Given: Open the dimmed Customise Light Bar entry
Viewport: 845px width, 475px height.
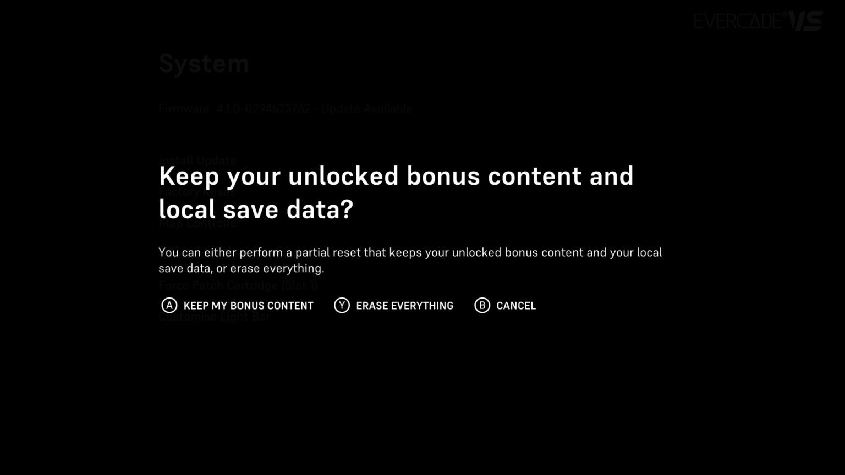Looking at the screenshot, I should click(x=214, y=317).
